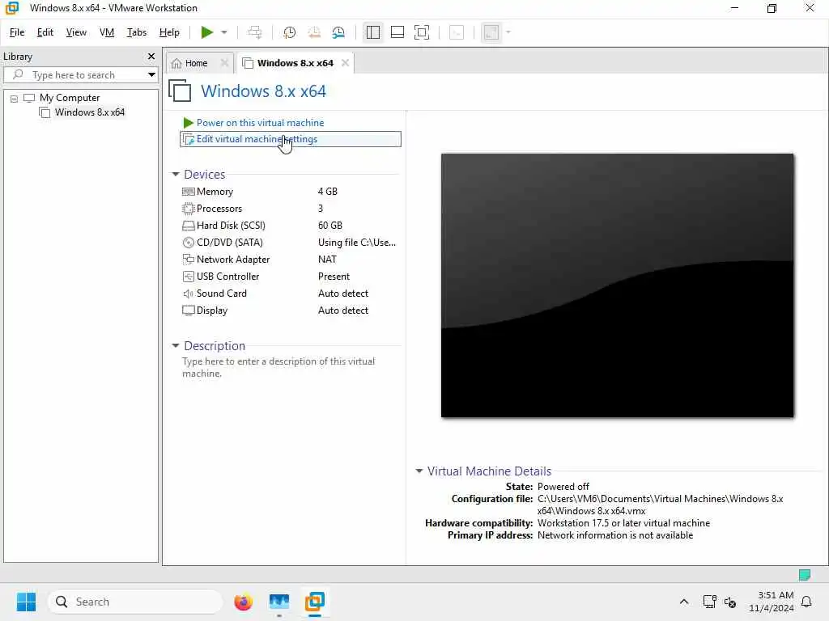Viewport: 829px width, 621px height.
Task: Open the File menu
Action: pyautogui.click(x=17, y=32)
